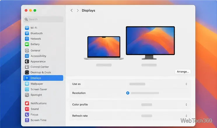
Task: Open Control Center label
Action: [40, 67]
